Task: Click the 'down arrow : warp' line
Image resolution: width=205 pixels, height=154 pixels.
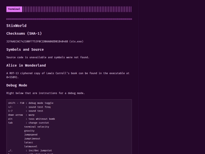Action: 21,115
